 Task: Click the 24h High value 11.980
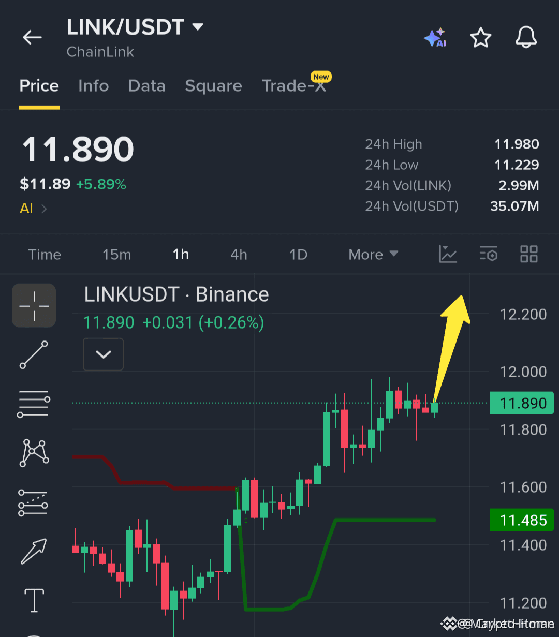point(517,144)
